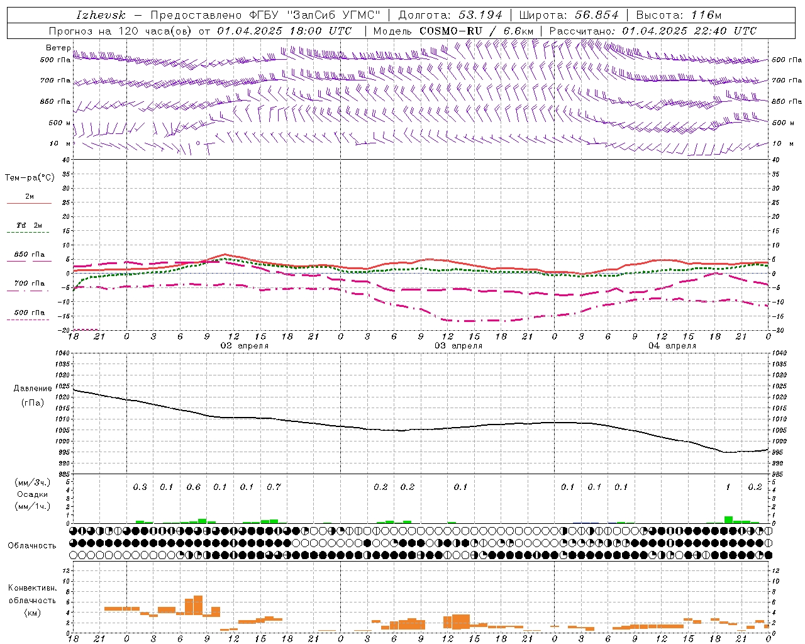The image size is (805, 644).
Task: Click the '(мм/3ч.)' precipitation unit label
Action: coord(32,482)
